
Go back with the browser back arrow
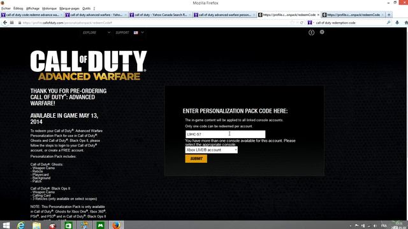pyautogui.click(x=5, y=23)
